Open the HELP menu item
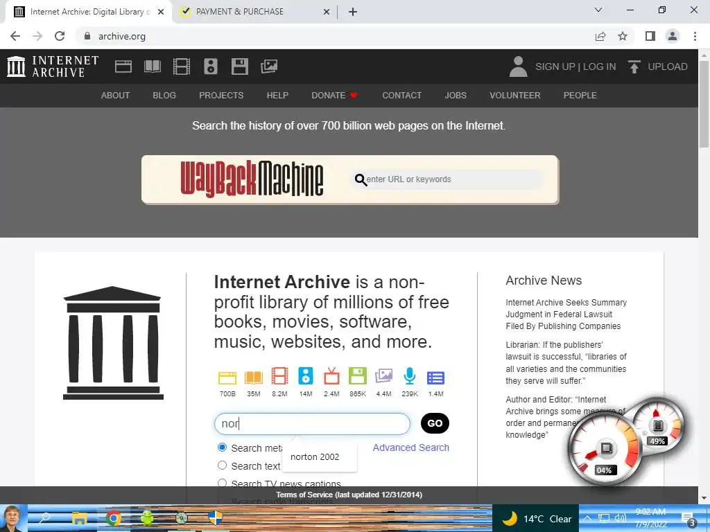This screenshot has height=532, width=710. tap(277, 96)
